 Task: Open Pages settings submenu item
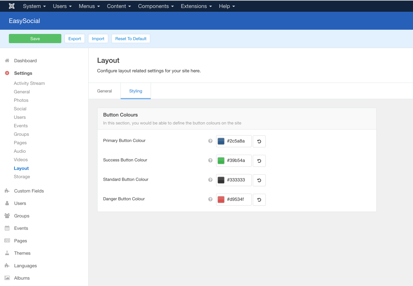(20, 142)
